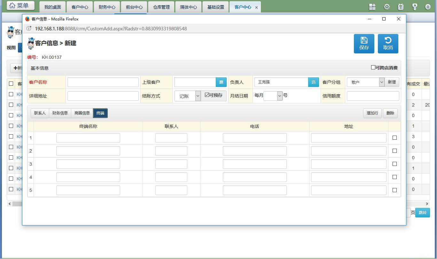Close the 客户中心 tab using its x icon
The width and height of the screenshot is (437, 259).
256,7
